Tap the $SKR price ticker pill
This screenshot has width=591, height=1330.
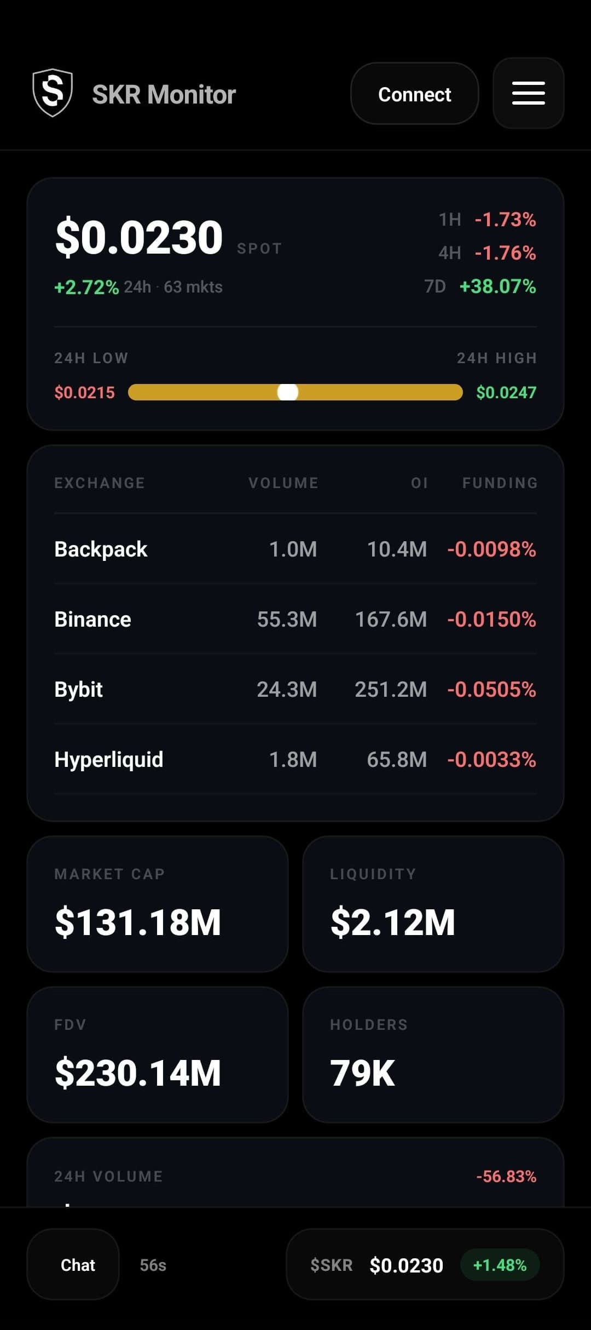coord(425,1265)
